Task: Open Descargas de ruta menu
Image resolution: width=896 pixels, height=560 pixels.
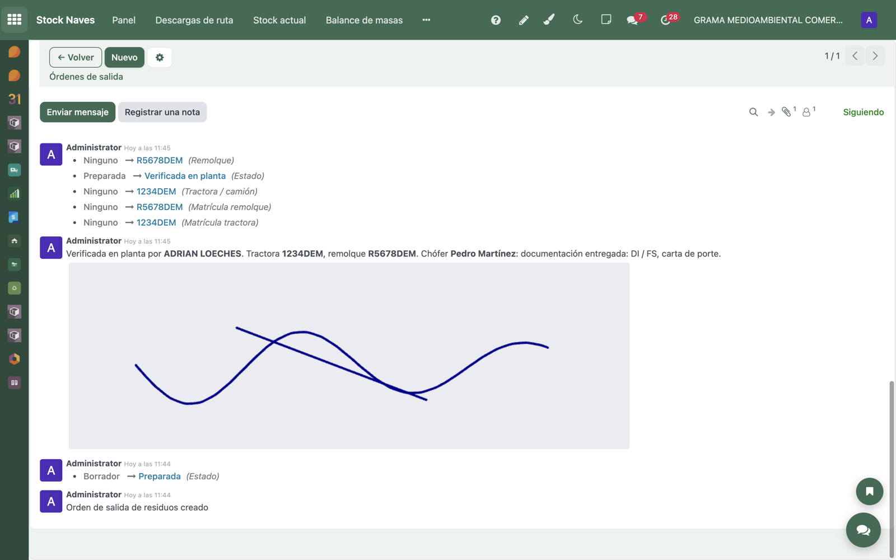Action: pos(194,20)
